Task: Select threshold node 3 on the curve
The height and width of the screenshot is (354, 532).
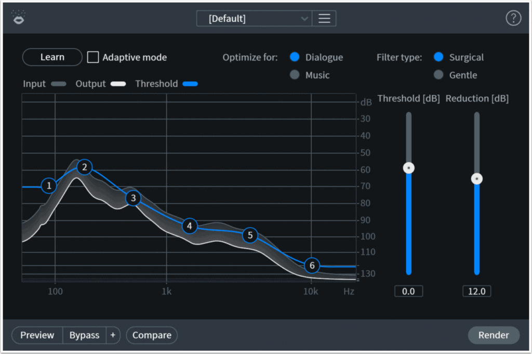Action: (x=134, y=198)
